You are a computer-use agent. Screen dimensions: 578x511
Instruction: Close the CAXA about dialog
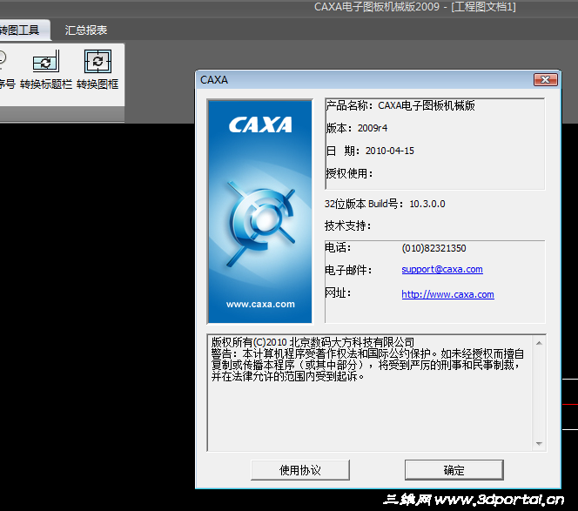[545, 79]
